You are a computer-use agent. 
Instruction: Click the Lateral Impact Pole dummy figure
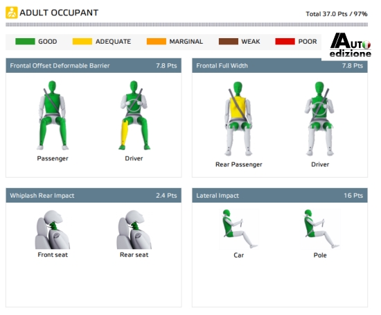pos(321,229)
